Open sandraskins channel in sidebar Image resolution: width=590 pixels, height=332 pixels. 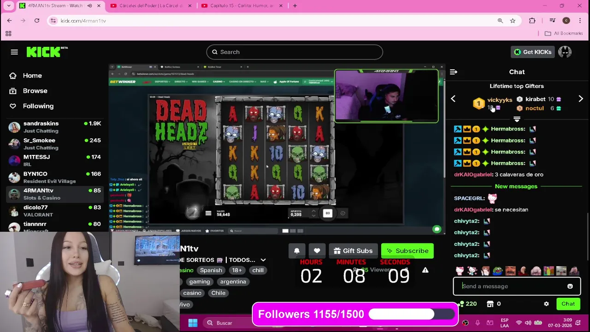tap(54, 127)
